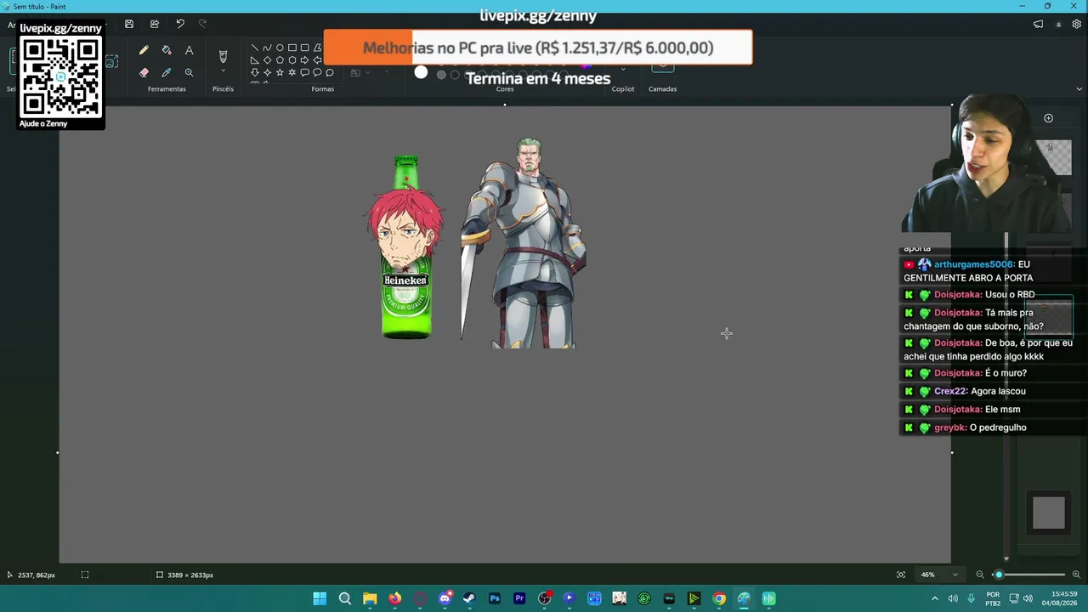This screenshot has height=612, width=1088.
Task: Switch to Photoshop in the taskbar
Action: click(x=495, y=598)
